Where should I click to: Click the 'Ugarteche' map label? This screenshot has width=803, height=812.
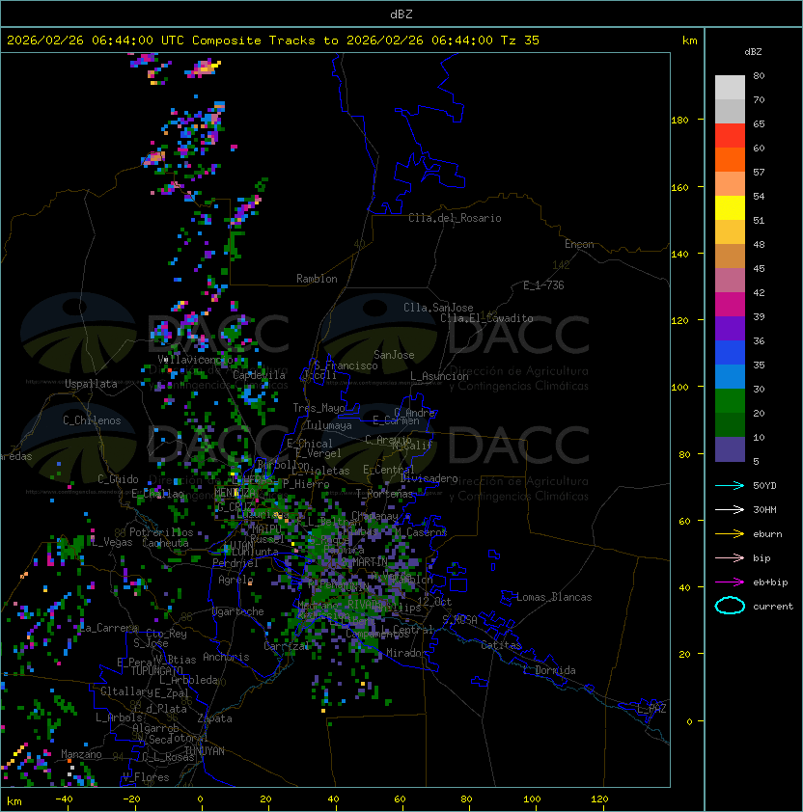(238, 611)
